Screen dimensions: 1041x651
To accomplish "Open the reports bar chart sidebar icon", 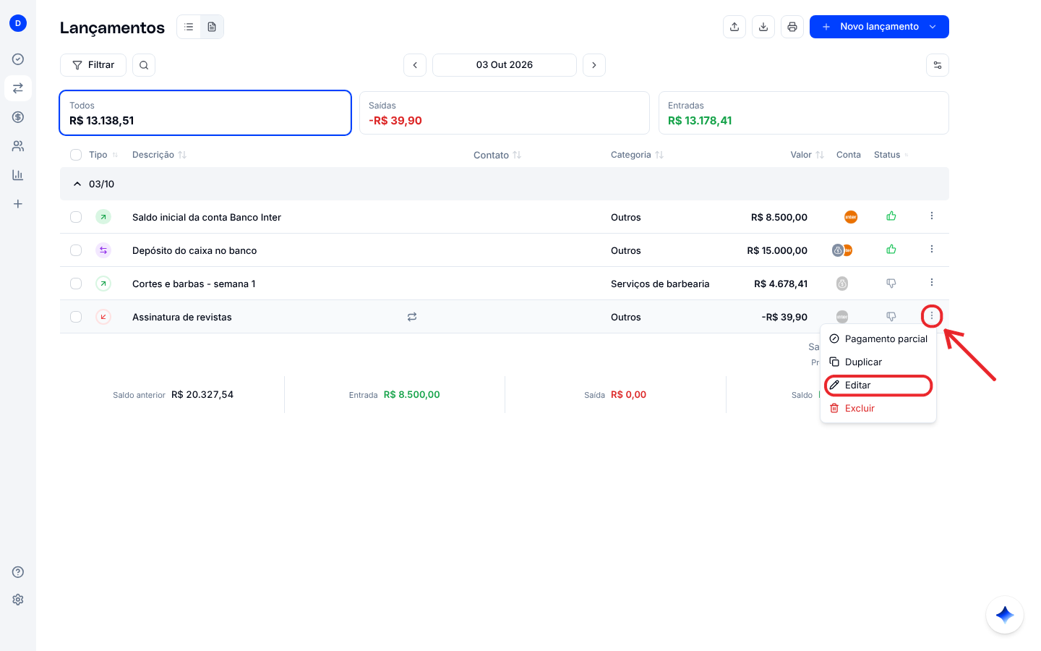I will click(x=18, y=175).
